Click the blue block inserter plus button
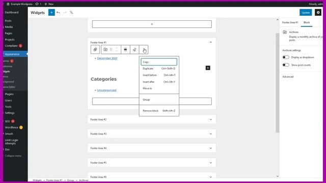Screen dimensions: 326x183 click(x=51, y=12)
